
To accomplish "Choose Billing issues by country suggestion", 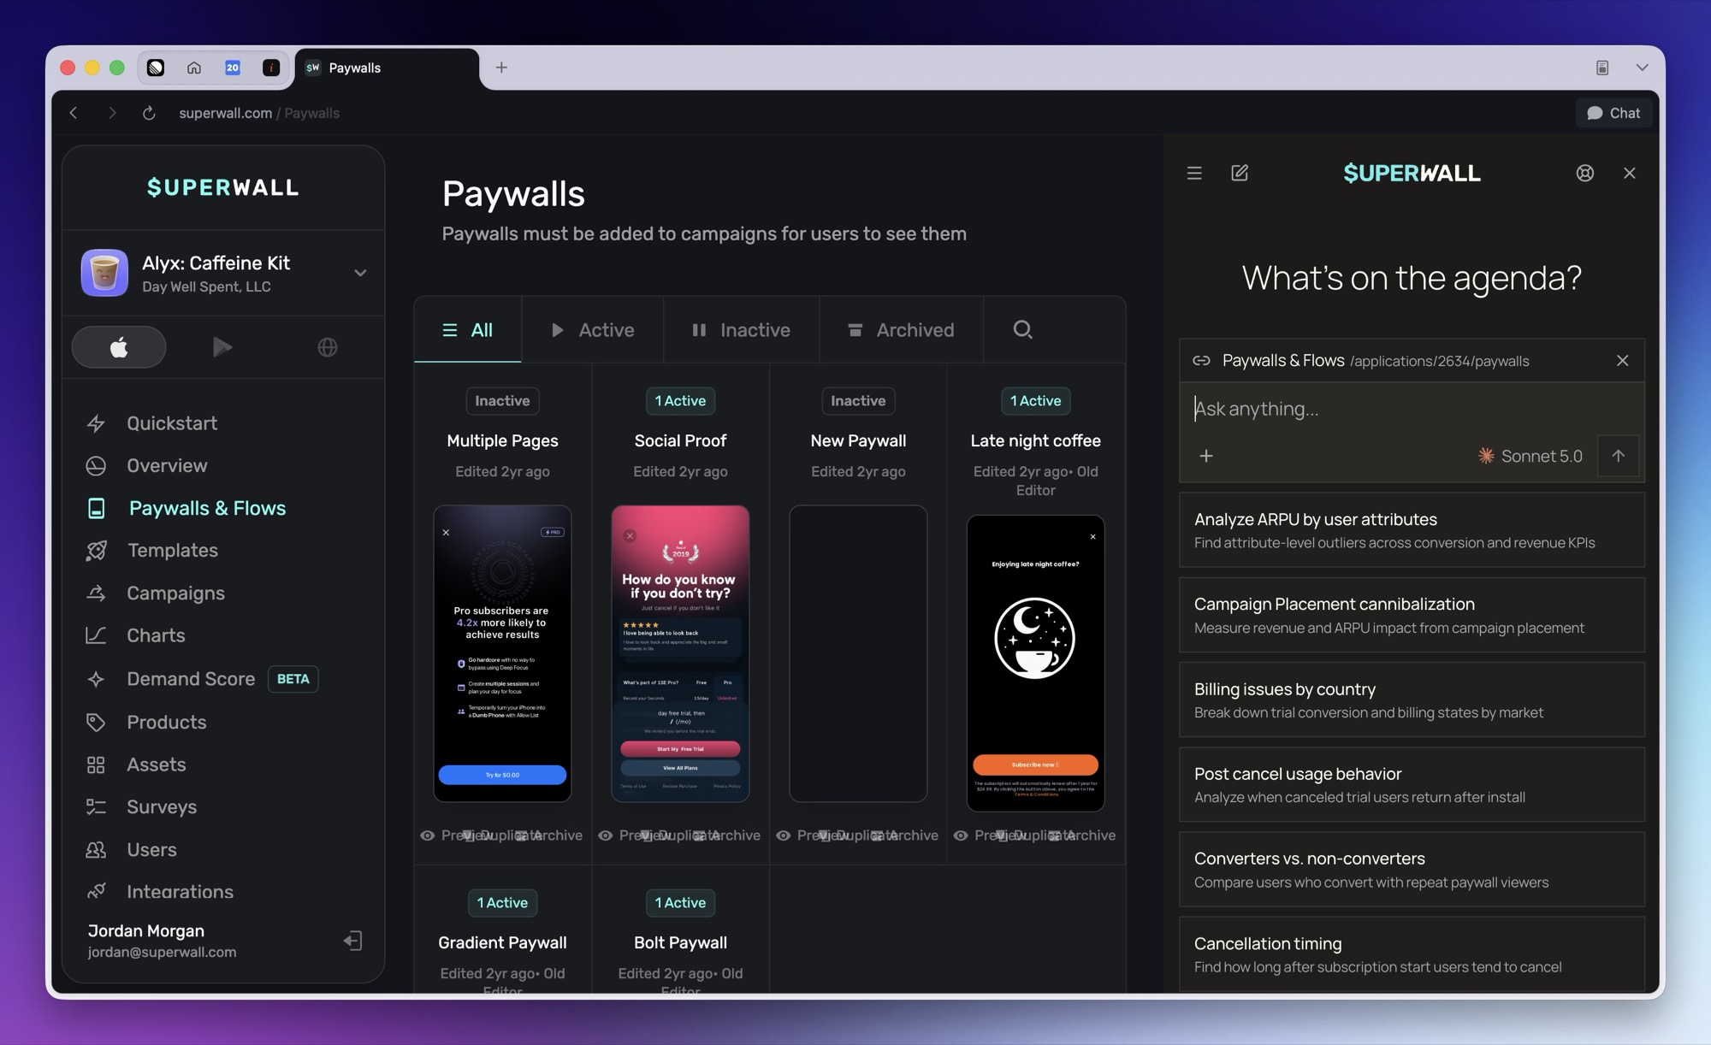I will [1412, 700].
